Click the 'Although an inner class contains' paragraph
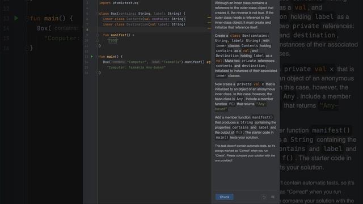Screen dimensions: 363x204 (x=244, y=15)
